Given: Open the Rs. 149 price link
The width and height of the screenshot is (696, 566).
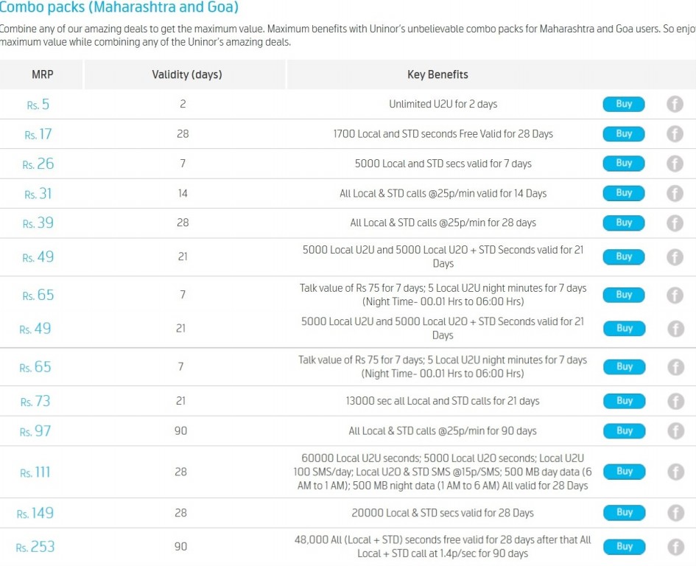Looking at the screenshot, I should pos(35,513).
